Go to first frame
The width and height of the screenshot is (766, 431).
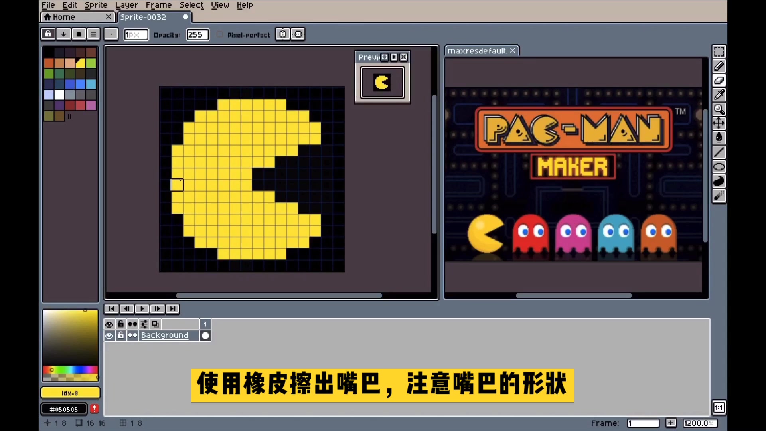112,309
